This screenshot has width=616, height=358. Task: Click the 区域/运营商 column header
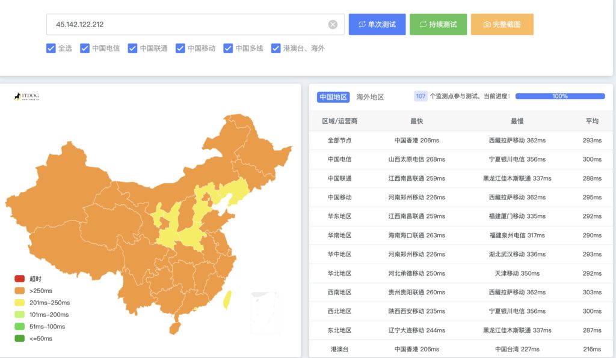tap(339, 121)
